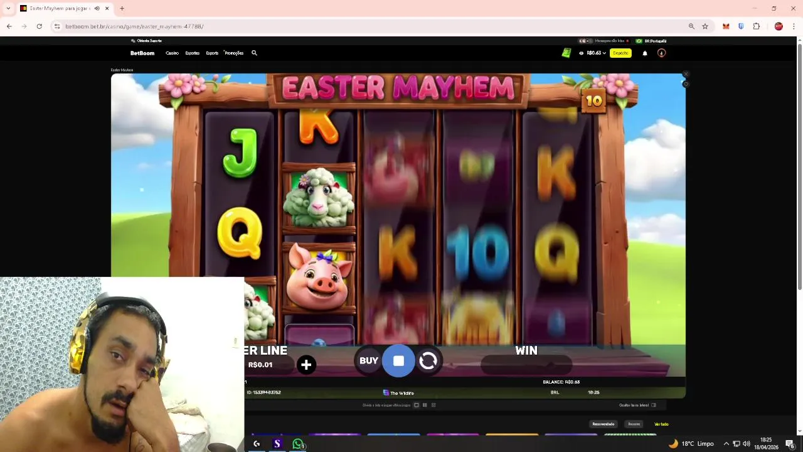The width and height of the screenshot is (803, 452).
Task: Open the Windows notification center
Action: [790, 444]
